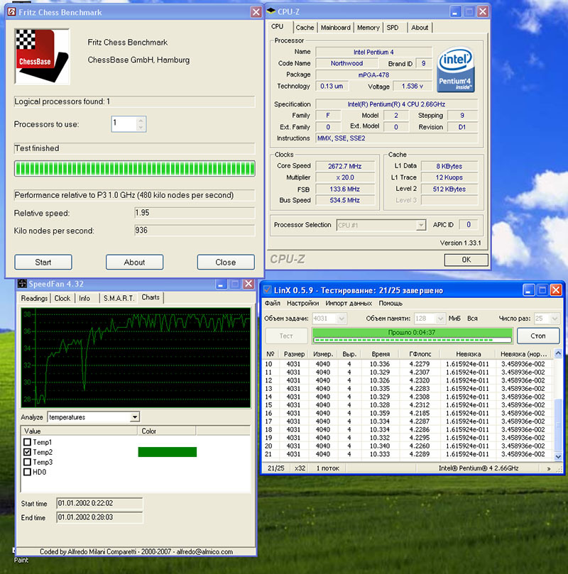Open the Info tab in SpeedFan
The image size is (568, 574).
click(x=84, y=298)
